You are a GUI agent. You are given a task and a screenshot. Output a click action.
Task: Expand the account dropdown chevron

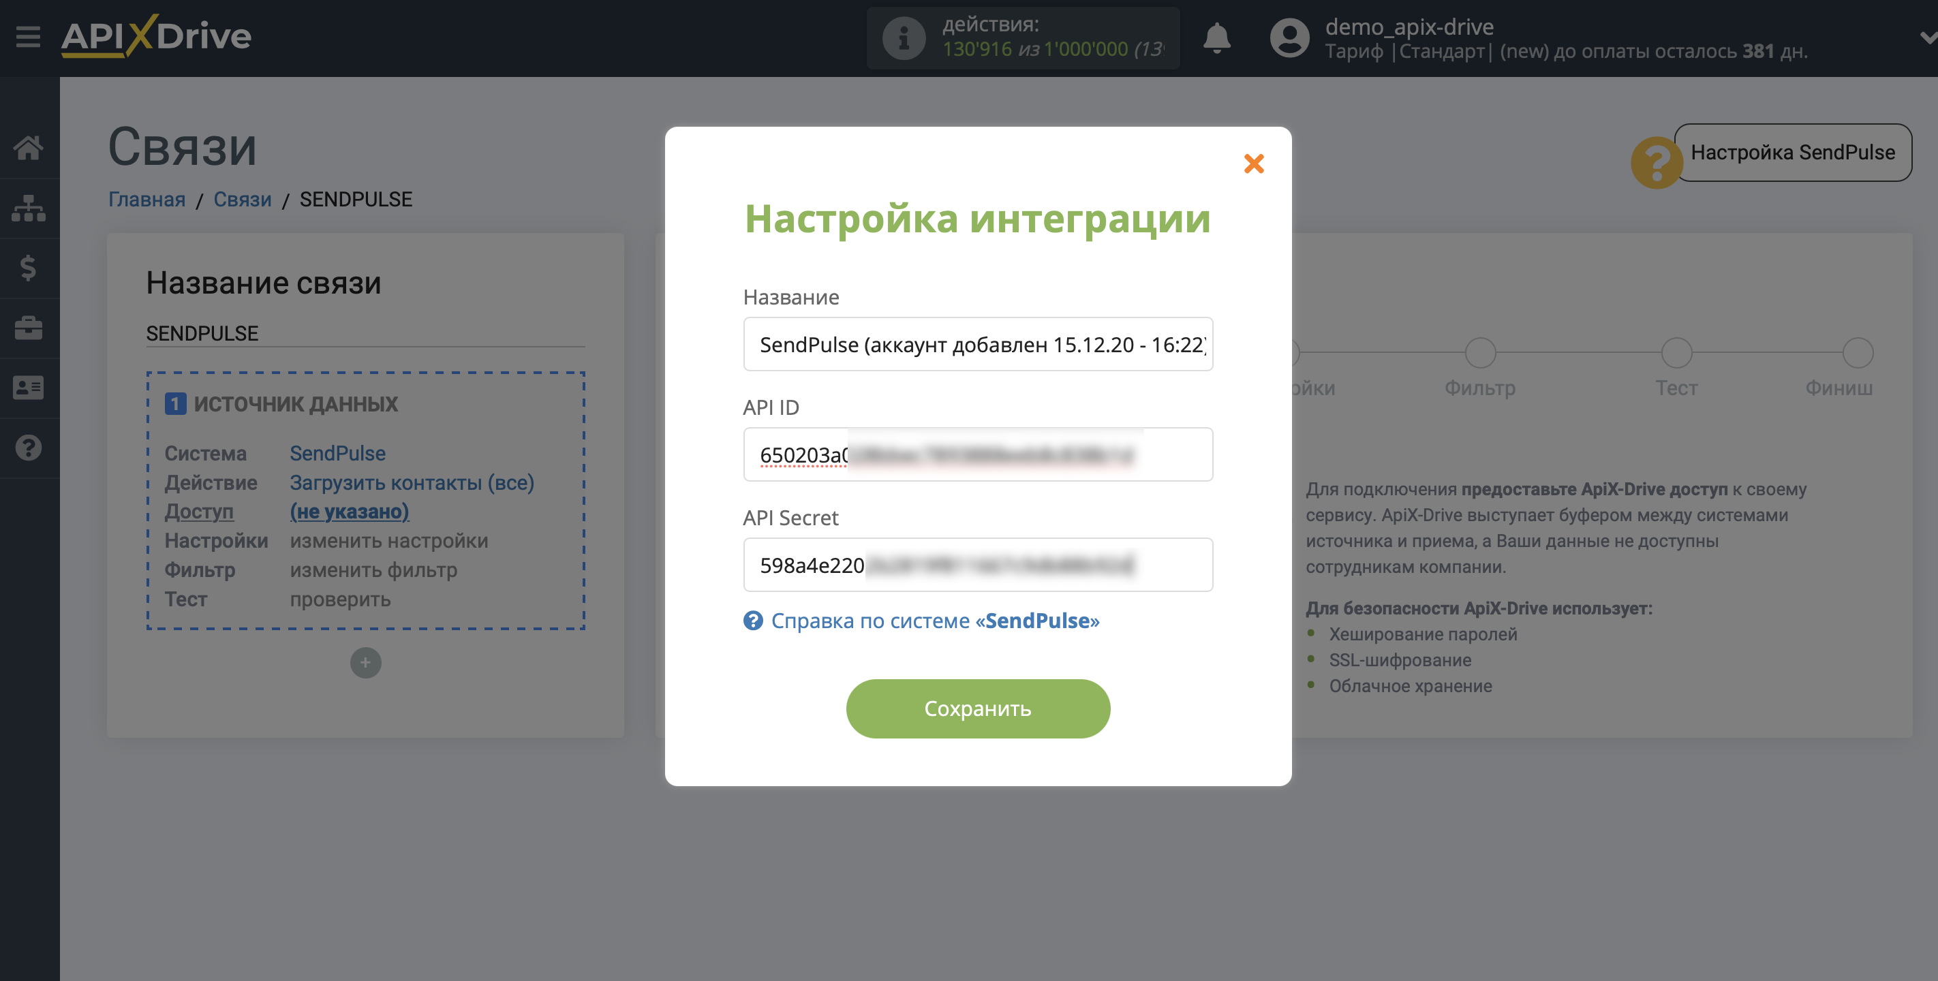[1928, 37]
